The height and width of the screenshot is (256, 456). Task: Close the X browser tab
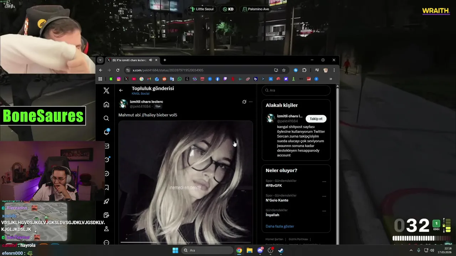click(156, 60)
